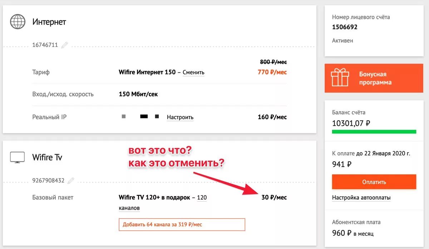Click the Базовый пакет label
Viewport: 429px width, 249px height.
pyautogui.click(x=53, y=197)
